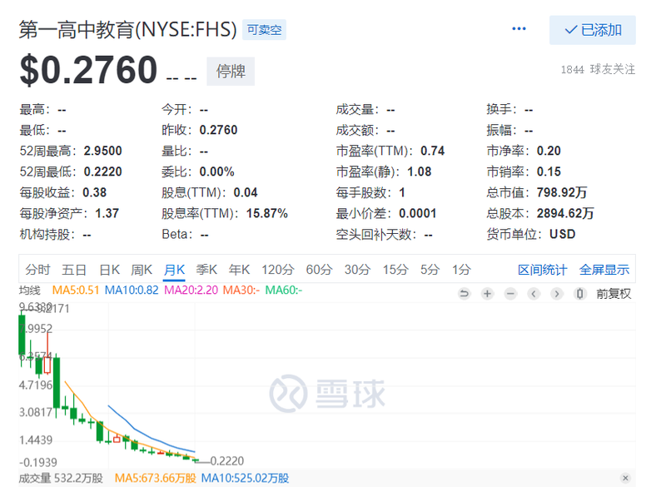The image size is (666, 487).
Task: Click the stock title 第一高中教育(NYSE:FHS)
Action: pyautogui.click(x=128, y=30)
